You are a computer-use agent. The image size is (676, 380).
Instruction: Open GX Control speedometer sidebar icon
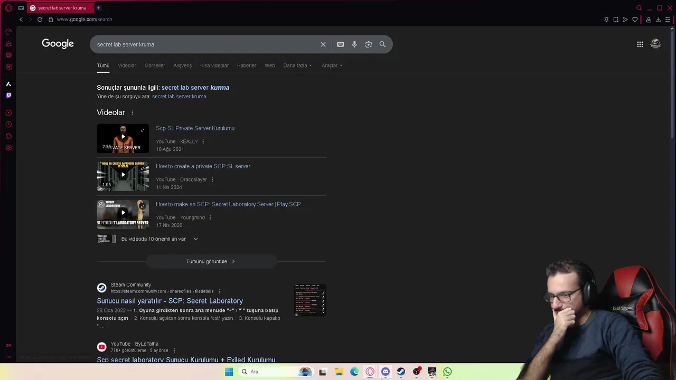(x=8, y=32)
